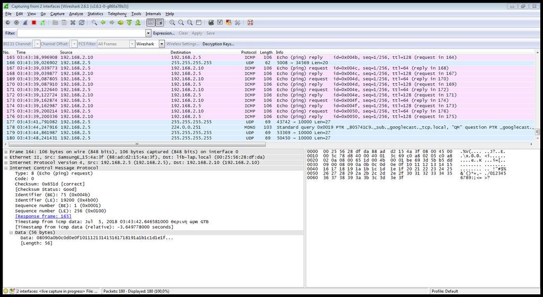543x297 pixels.
Task: Follow the Response frame: 165 link
Action: (x=43, y=216)
